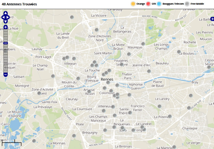The image size is (214, 149).
Task: Open the antenna marker near Zone d'Activité Ouest
Action: click(39, 93)
